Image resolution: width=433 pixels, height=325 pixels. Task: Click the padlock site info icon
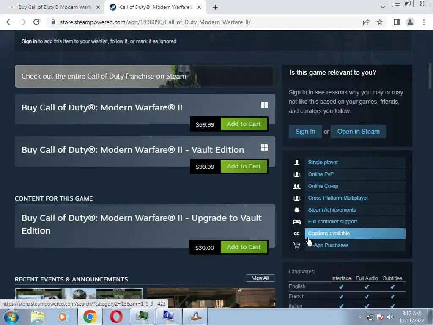pos(53,22)
